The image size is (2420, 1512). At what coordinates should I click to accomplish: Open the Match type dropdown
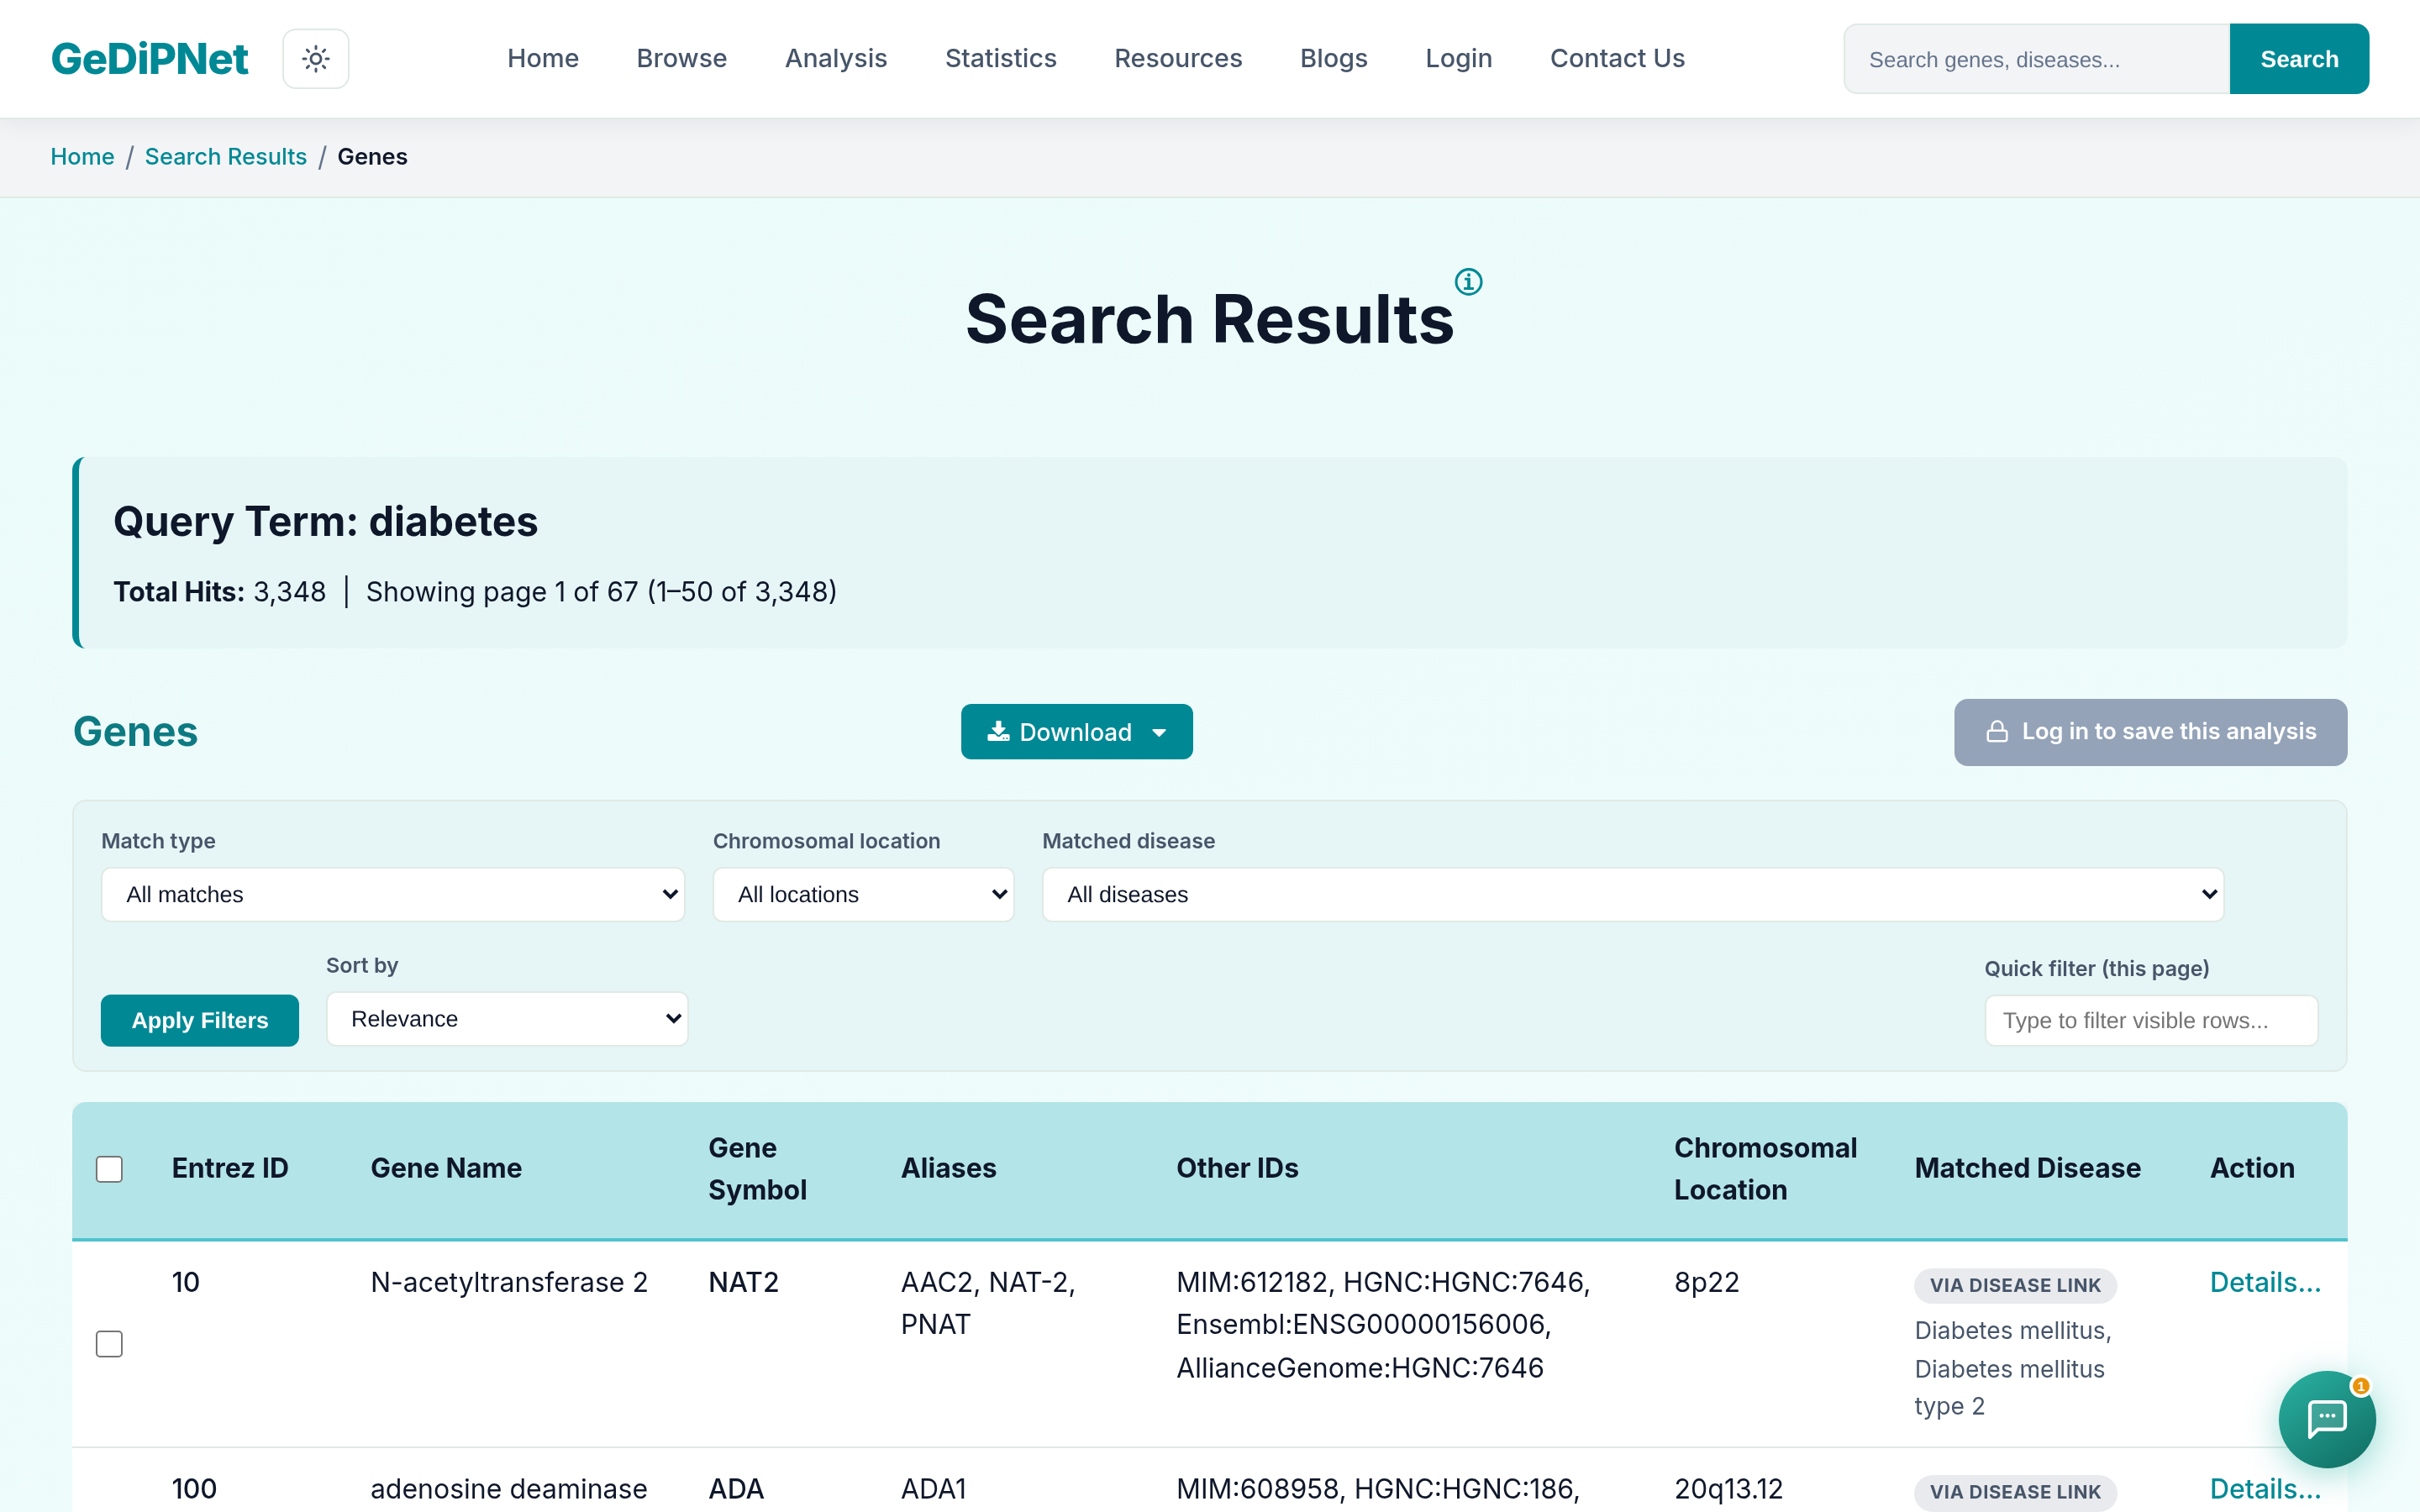(393, 894)
